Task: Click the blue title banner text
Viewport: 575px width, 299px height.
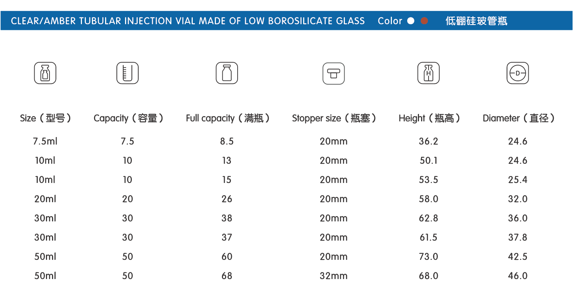Action: 188,21
